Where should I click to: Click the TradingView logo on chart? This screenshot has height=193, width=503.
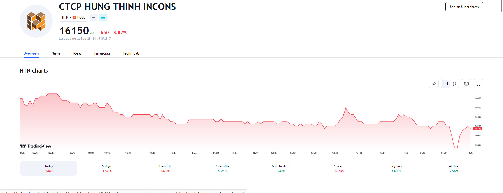click(36, 146)
